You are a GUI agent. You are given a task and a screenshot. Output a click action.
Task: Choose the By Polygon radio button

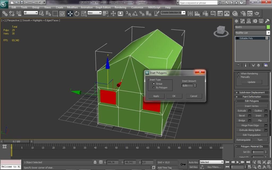point(154,87)
